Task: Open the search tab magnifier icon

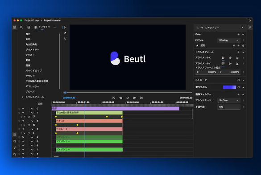Action: click(21, 27)
